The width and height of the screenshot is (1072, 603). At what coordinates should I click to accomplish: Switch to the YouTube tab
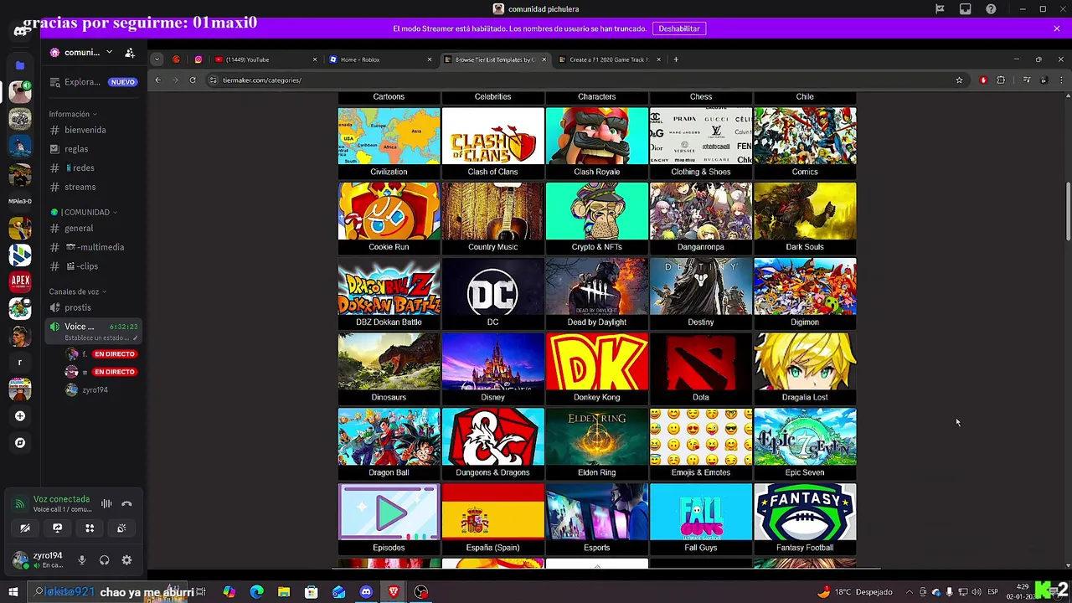point(265,59)
